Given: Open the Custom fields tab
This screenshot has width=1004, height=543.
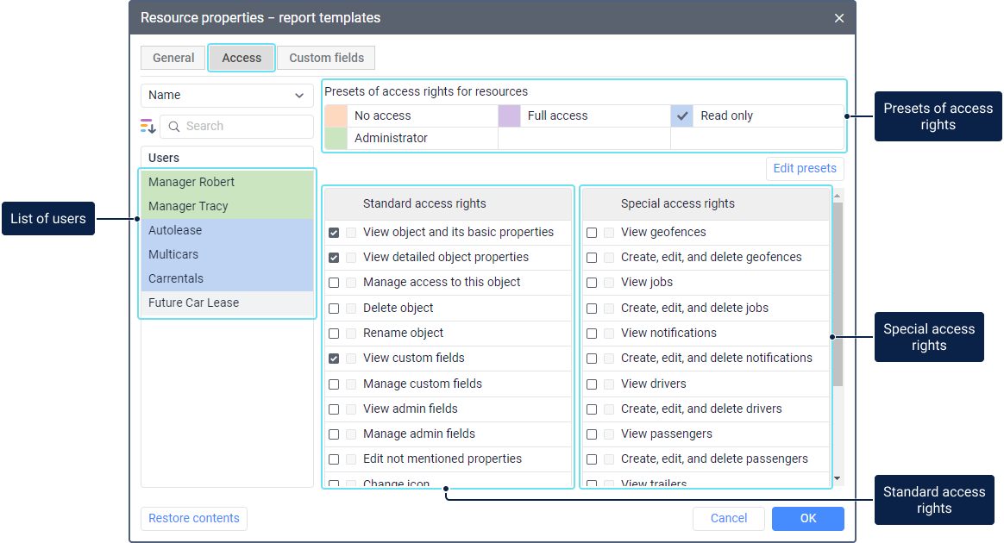Looking at the screenshot, I should pos(326,58).
